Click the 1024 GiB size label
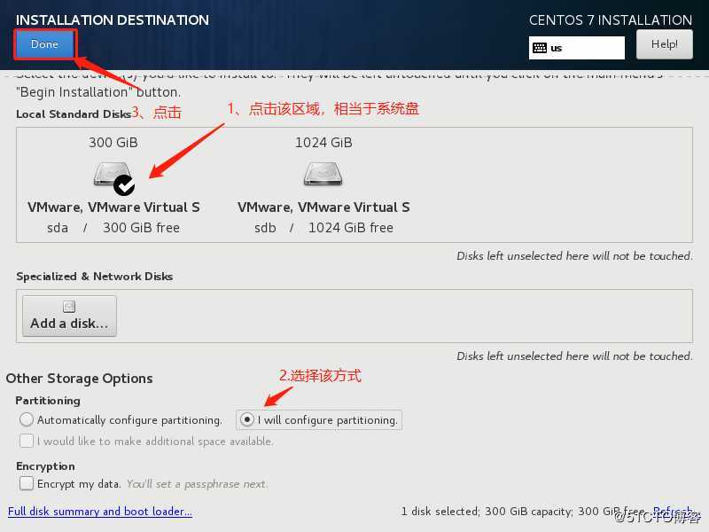The image size is (709, 532). coord(323,143)
